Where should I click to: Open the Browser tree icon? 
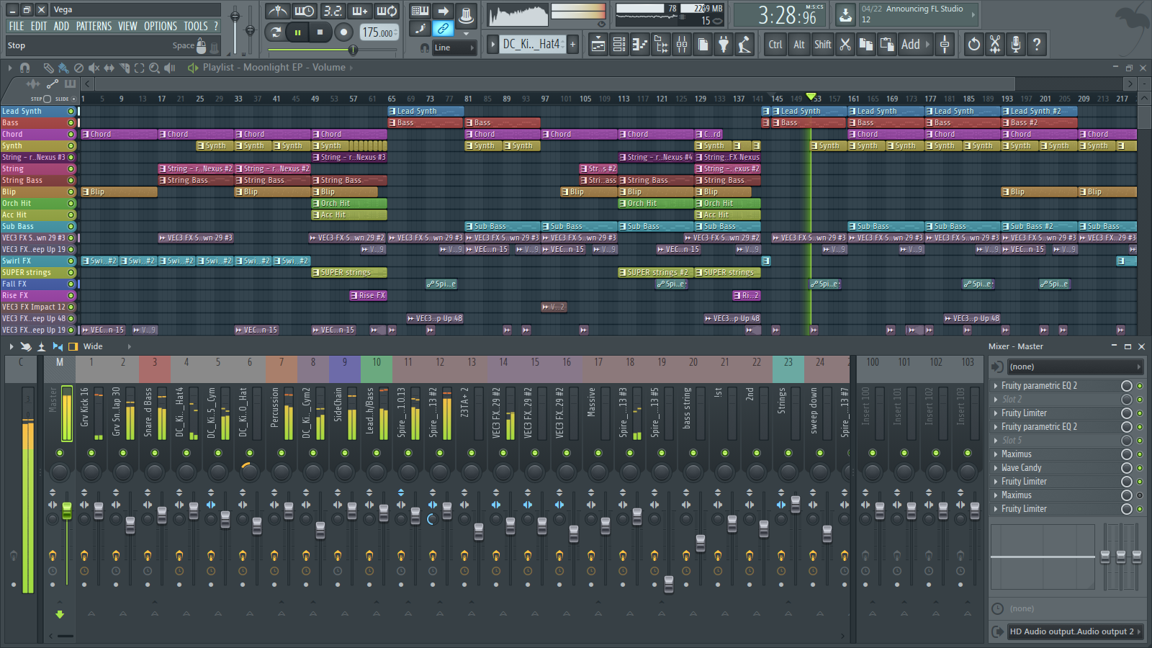(x=661, y=45)
